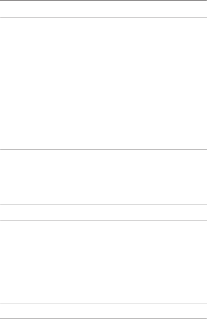Image resolution: width=207 pixels, height=319 pixels.
Task: Click inside the large upper blank section
Action: [x=104, y=92]
